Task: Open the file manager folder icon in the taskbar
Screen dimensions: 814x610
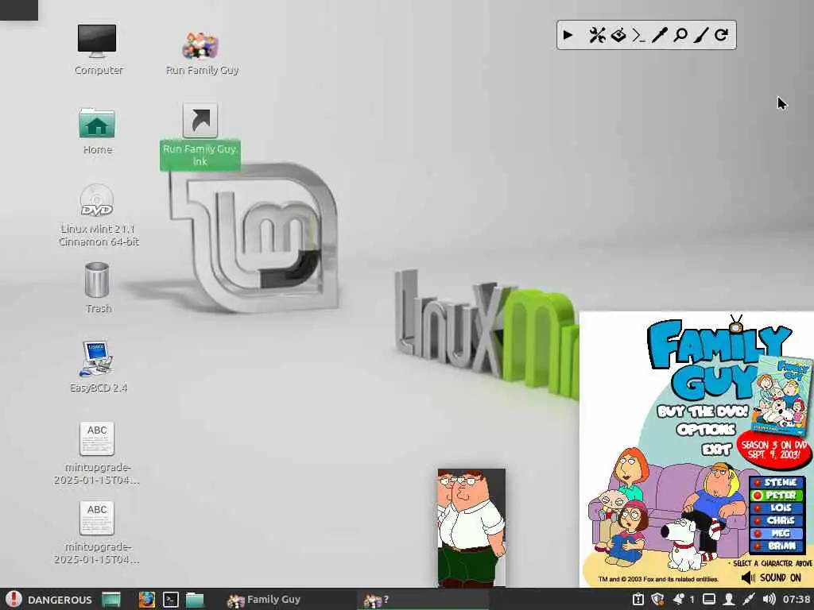Action: (x=195, y=600)
